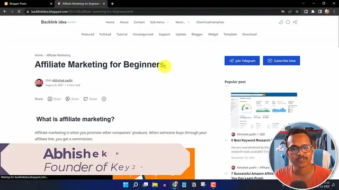
Task: Open the About page
Action: pos(124,22)
